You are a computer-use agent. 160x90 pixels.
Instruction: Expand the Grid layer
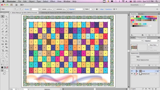[x=138, y=71]
